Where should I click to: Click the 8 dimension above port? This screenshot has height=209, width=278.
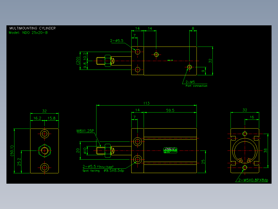point(193,28)
